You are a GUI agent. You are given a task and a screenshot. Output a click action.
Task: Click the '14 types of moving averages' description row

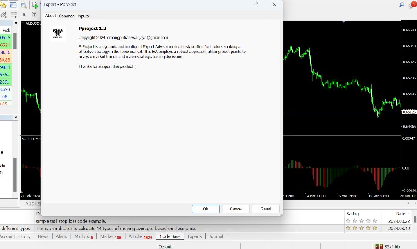[x=116, y=228]
